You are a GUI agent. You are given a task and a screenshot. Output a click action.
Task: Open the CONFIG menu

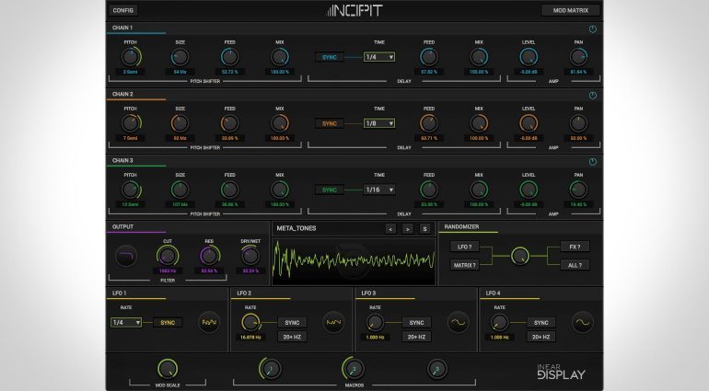tap(123, 10)
